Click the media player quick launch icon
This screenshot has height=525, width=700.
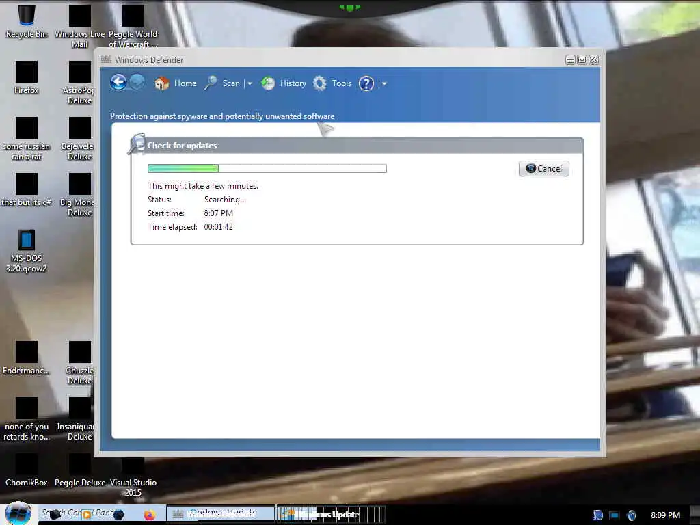tap(87, 514)
